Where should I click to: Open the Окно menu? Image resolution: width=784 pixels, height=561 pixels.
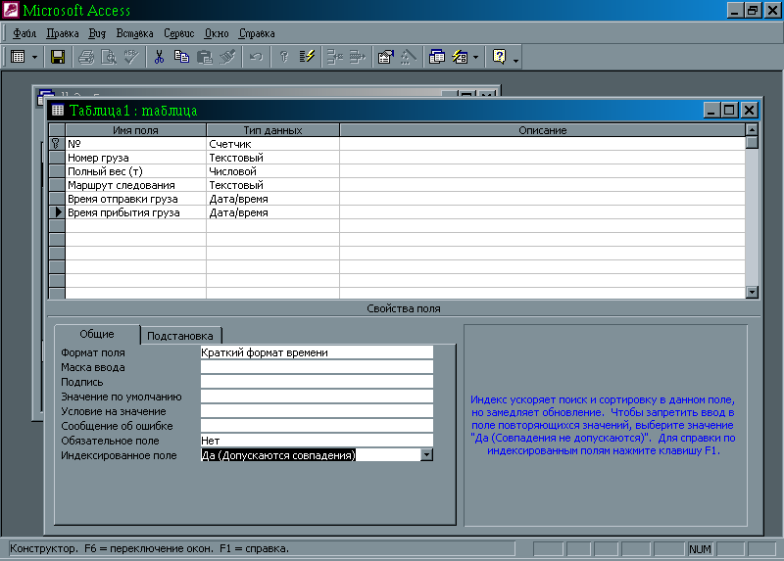217,33
